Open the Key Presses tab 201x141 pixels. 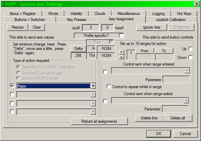point(76,20)
